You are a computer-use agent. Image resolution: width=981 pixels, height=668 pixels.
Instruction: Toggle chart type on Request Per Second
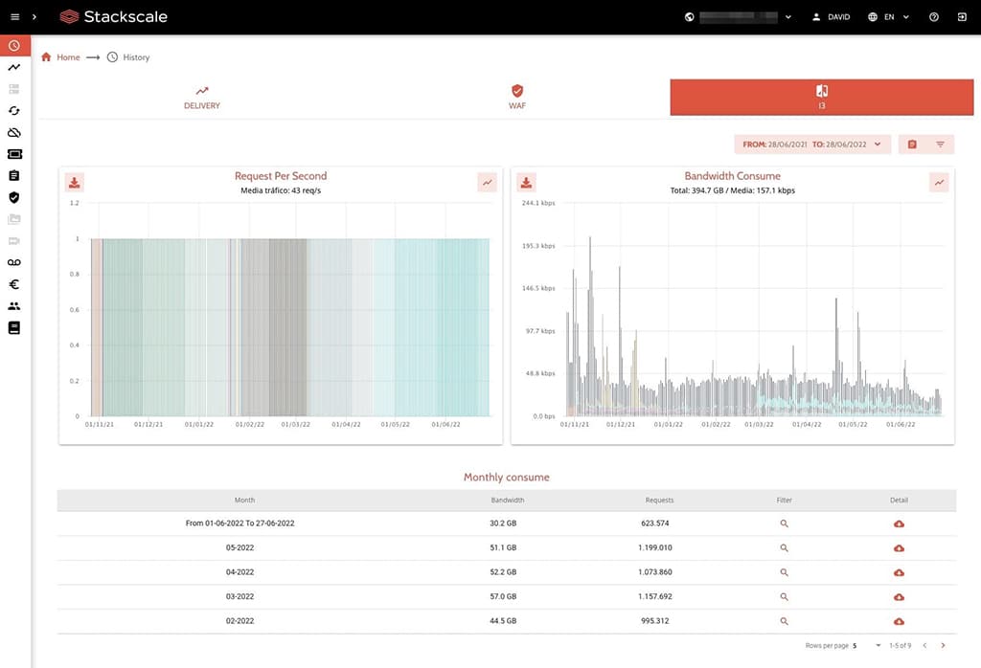487,183
